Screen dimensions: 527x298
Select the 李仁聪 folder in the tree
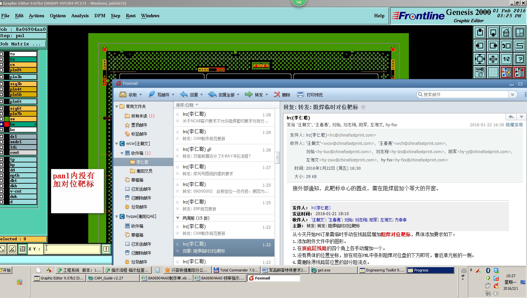(x=143, y=162)
